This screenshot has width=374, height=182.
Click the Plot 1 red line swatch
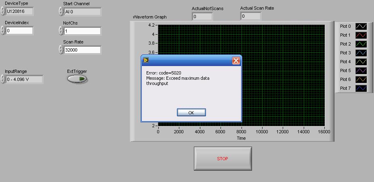[x=361, y=35]
